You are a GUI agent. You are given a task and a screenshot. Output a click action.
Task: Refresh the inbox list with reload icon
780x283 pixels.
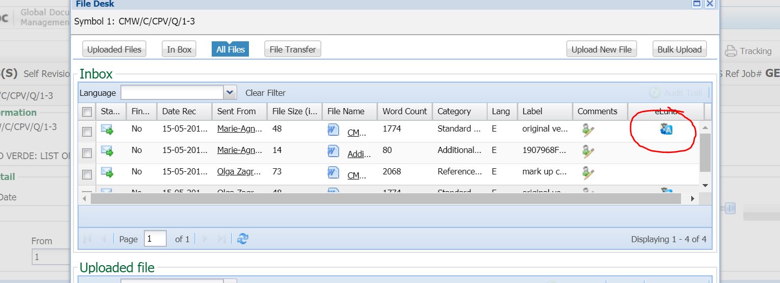click(x=243, y=239)
